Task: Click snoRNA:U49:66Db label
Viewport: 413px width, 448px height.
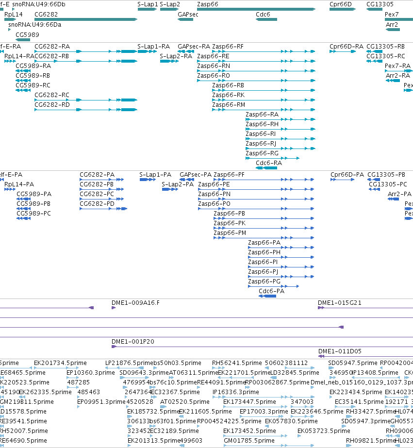Action: coord(38,4)
